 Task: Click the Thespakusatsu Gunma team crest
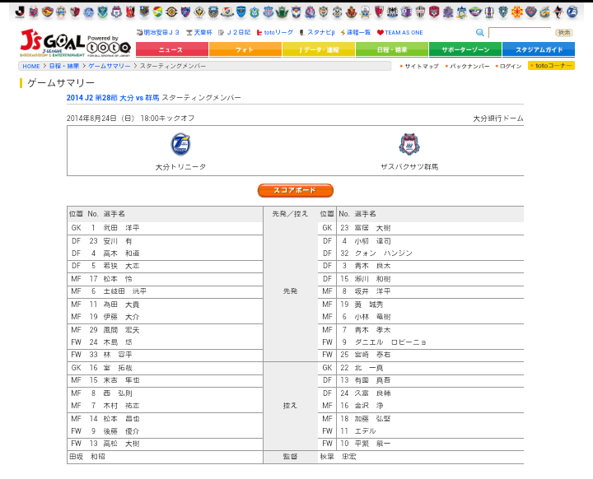tap(409, 144)
